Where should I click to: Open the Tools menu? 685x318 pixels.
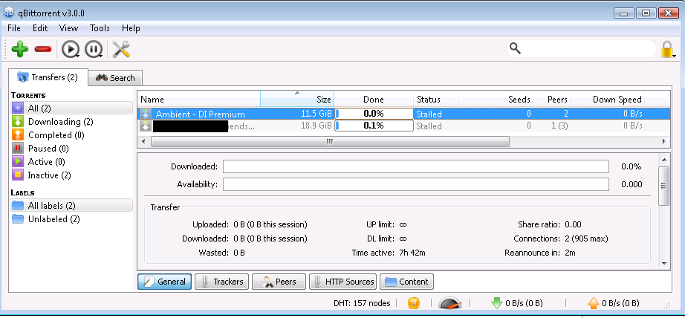[x=100, y=28]
